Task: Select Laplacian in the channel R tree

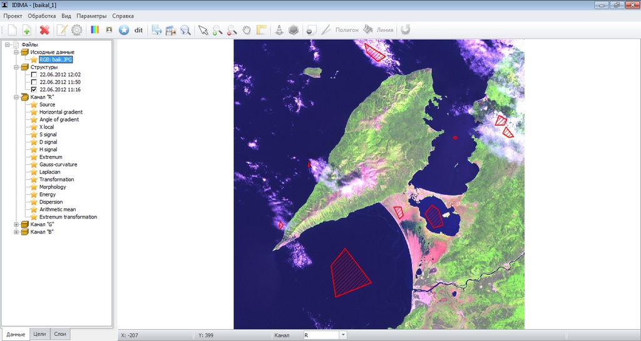Action: click(49, 172)
